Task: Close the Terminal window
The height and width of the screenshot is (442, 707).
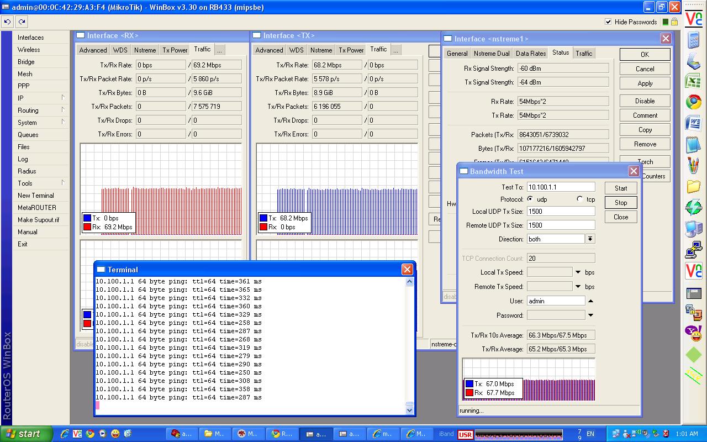Action: pyautogui.click(x=407, y=270)
